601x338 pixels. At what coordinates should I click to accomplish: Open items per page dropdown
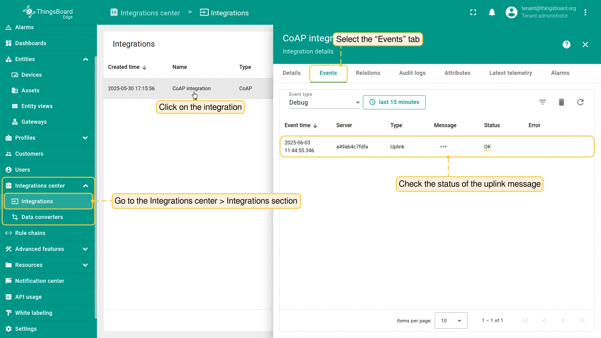pos(451,320)
